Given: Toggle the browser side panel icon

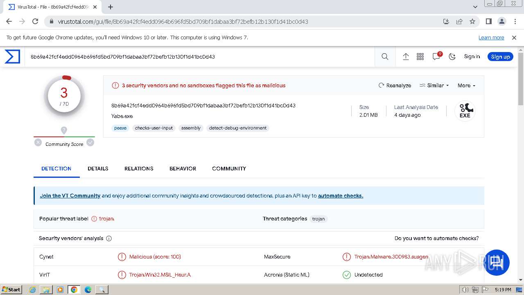Looking at the screenshot, I should pyautogui.click(x=488, y=21).
